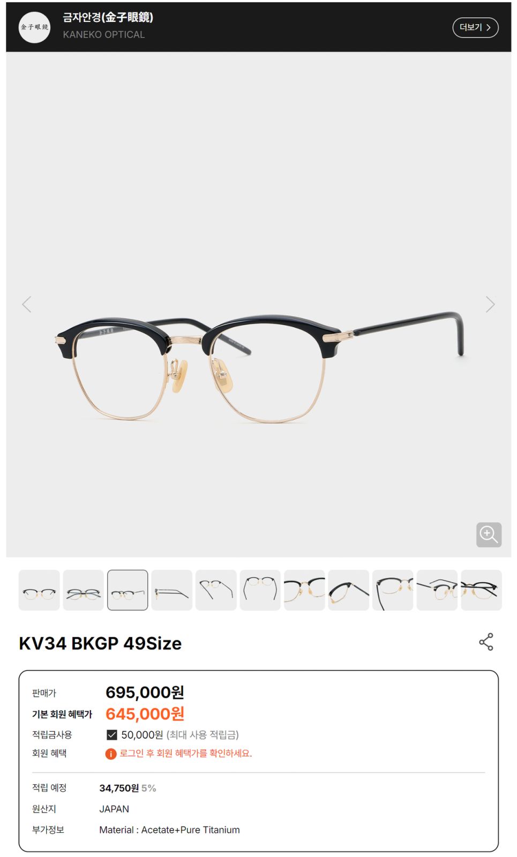Open the 더보기 brand button
The width and height of the screenshot is (517, 857).
(475, 27)
